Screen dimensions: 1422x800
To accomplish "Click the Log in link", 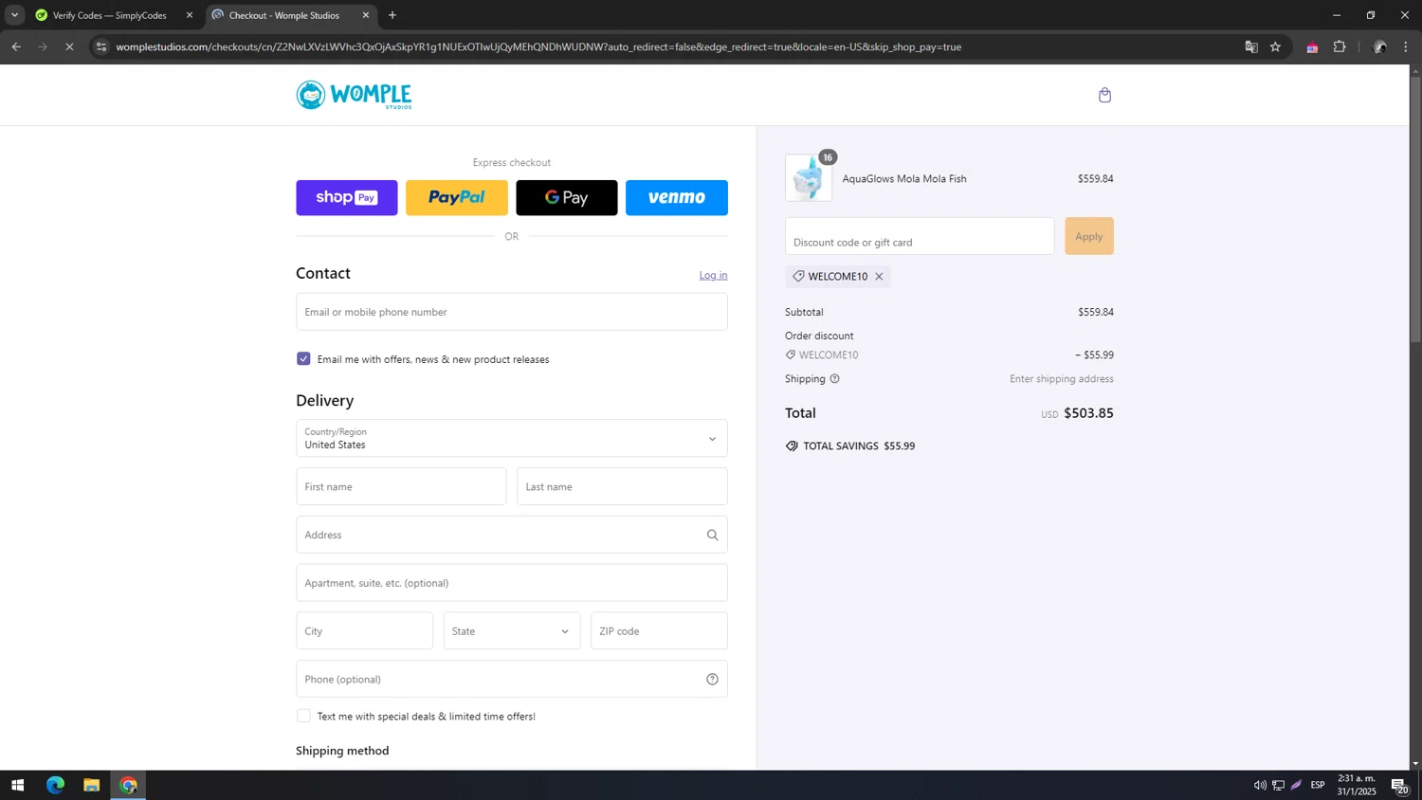I will [x=713, y=275].
